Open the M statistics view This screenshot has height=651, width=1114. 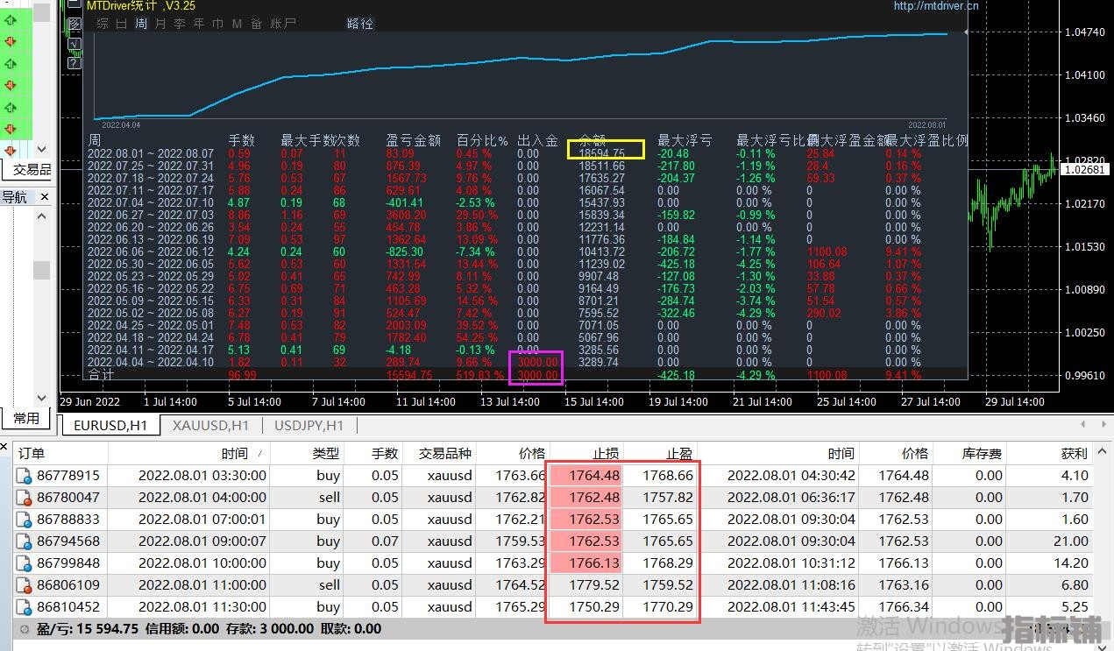(x=237, y=24)
